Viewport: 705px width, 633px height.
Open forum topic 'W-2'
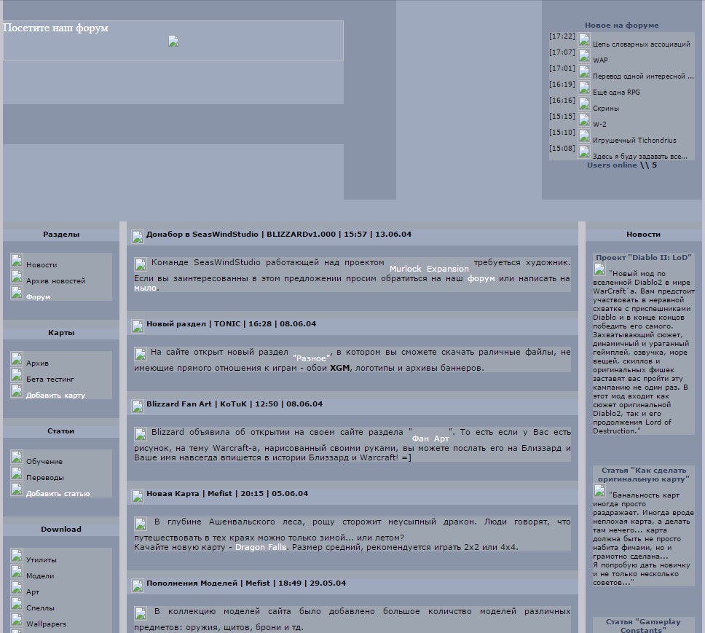[599, 125]
